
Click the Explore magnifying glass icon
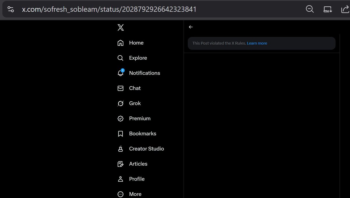coord(120,58)
